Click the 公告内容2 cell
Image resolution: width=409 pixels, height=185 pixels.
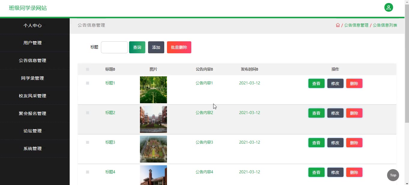tap(204, 113)
